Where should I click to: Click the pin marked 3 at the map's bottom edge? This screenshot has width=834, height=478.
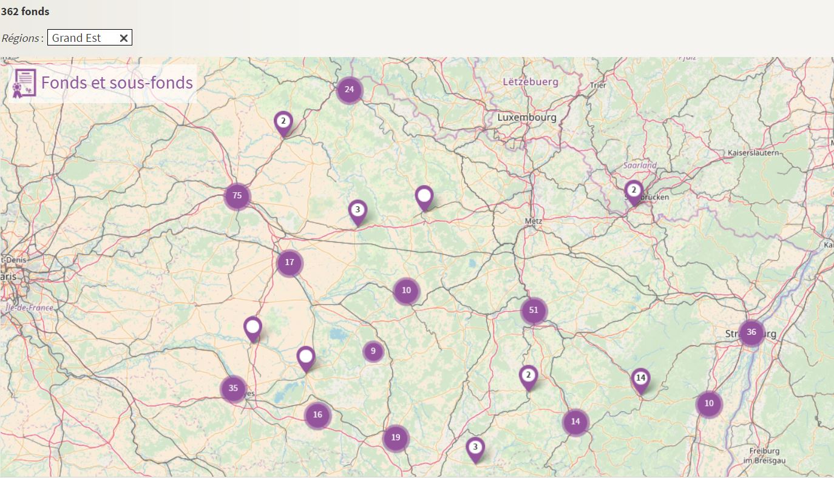coord(475,449)
